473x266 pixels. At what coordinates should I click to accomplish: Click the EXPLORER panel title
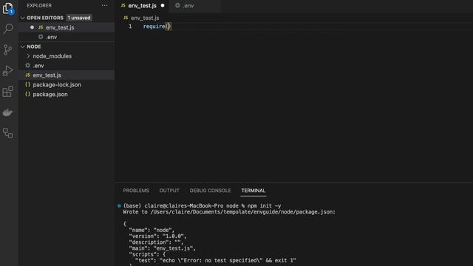(x=39, y=5)
